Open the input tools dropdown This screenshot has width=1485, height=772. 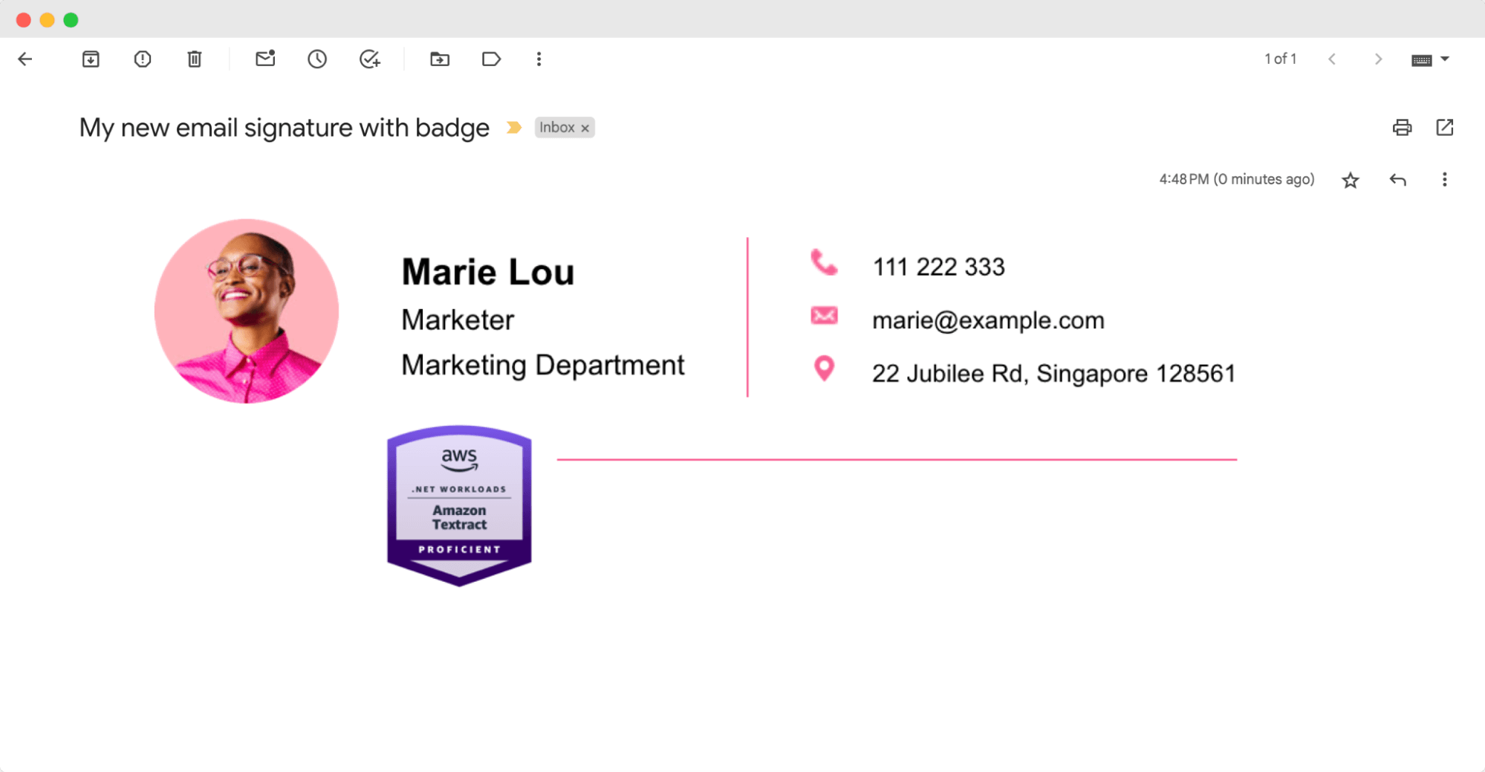click(1444, 59)
